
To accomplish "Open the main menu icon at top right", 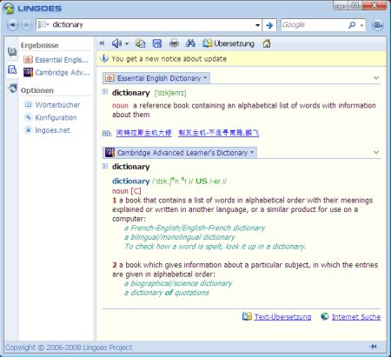I will pos(378,25).
